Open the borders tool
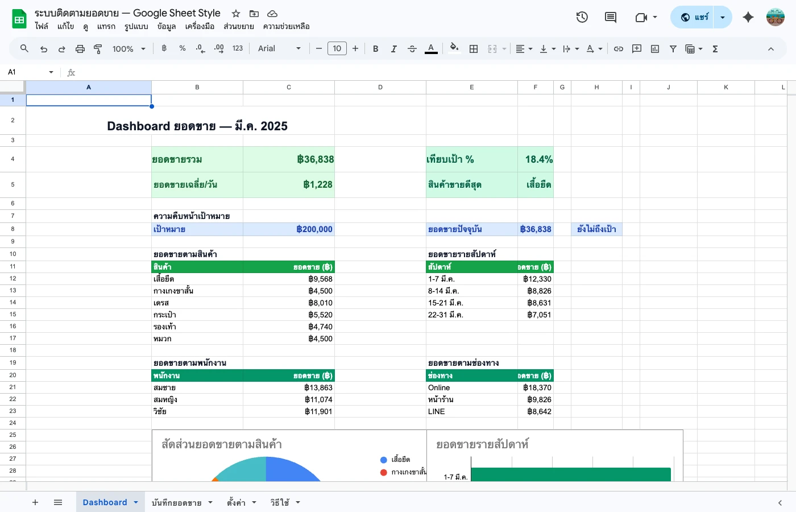 click(x=473, y=48)
